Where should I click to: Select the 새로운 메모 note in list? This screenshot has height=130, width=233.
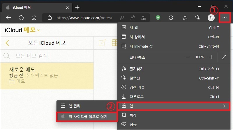click(x=47, y=76)
